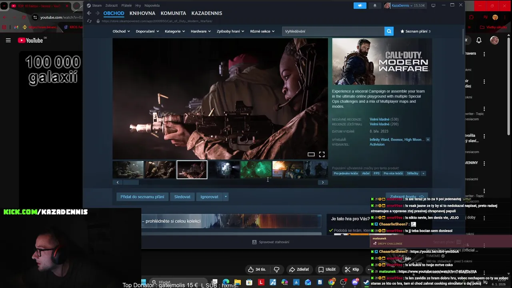The width and height of the screenshot is (512, 288).
Task: Open Windows Start menu
Action: pyautogui.click(x=143, y=282)
